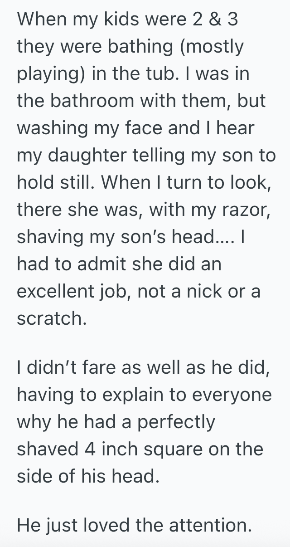Image resolution: width=290 pixels, height=547 pixels.
Task: Click the phrase "4 inch square"
Action: 151,449
